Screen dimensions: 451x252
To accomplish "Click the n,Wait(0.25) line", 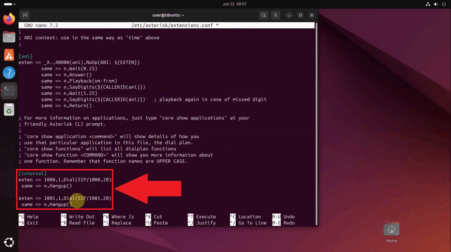I will pyautogui.click(x=69, y=69).
